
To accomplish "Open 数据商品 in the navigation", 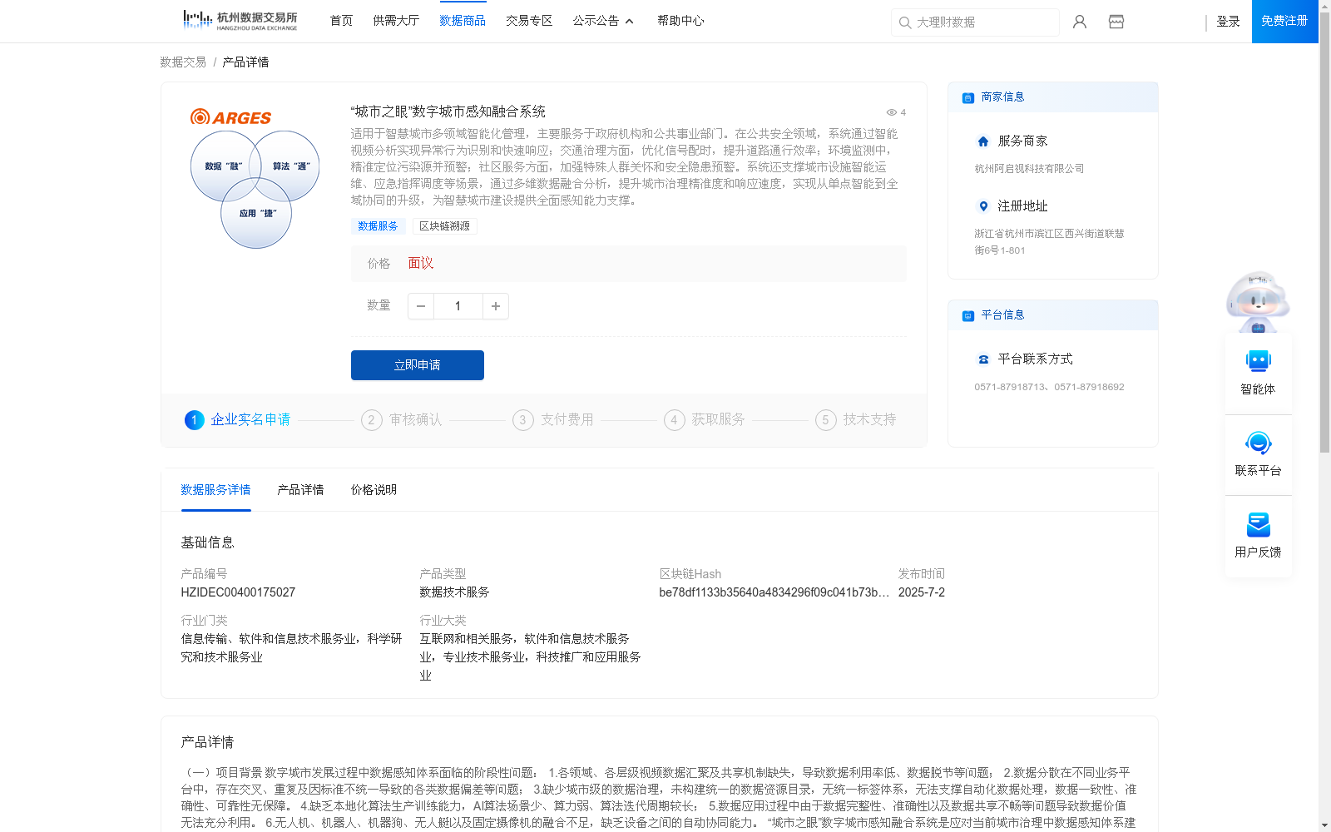I will point(463,21).
